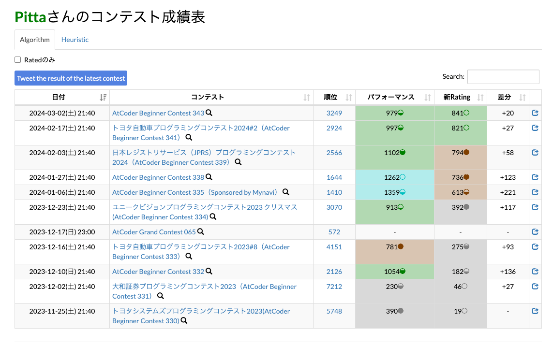Click magnifier icon after Beginner Contest 330
The width and height of the screenshot is (553, 345).
tap(184, 321)
